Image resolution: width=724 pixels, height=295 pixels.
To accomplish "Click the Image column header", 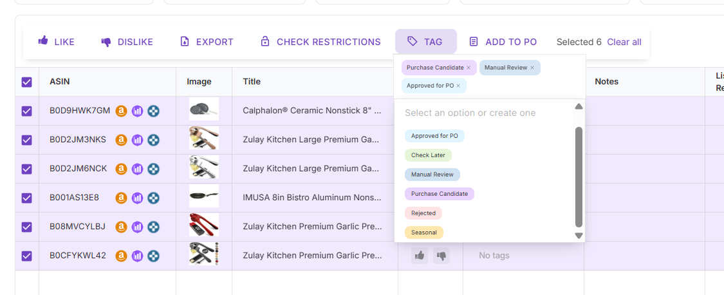I will (199, 81).
